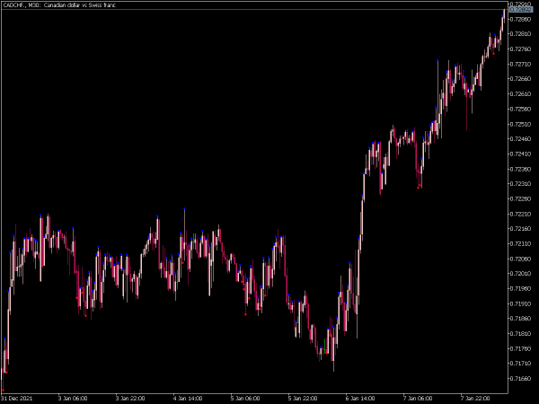The image size is (539, 404).
Task: Click the 0.72610 price axis label
Action: (521, 94)
